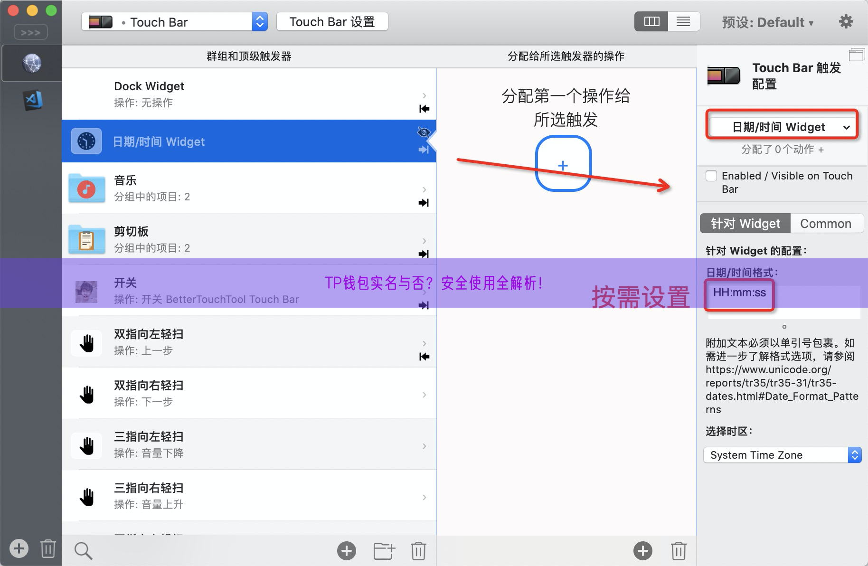Open the 音乐 group folder
868x566 pixels.
(x=249, y=188)
